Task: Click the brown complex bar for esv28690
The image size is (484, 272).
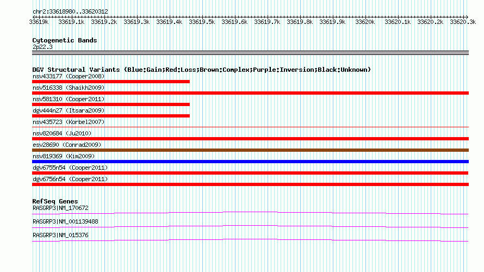Action: (x=250, y=150)
